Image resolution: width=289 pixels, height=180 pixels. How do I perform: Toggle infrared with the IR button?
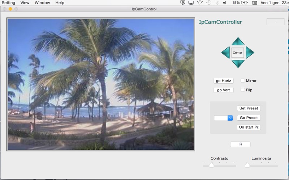[x=240, y=144]
